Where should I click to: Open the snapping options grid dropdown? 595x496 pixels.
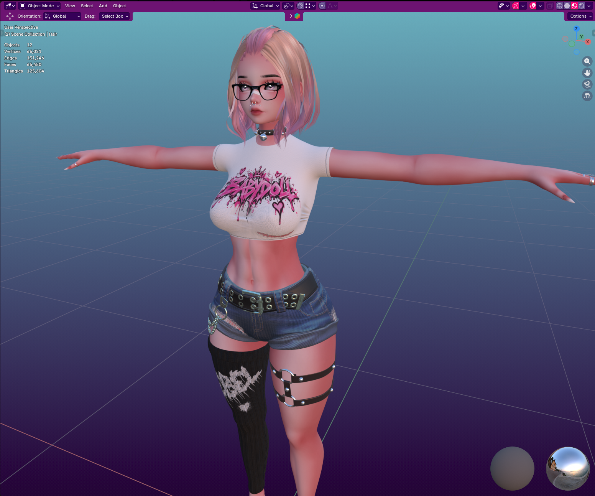pos(310,6)
